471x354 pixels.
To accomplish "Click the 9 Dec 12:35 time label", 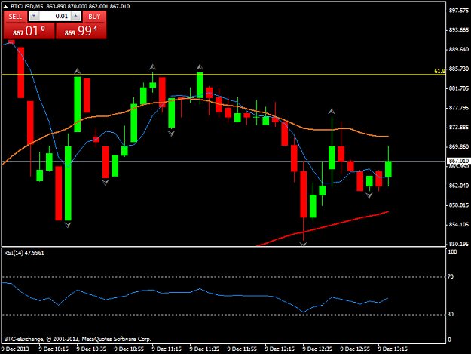I will coord(317,349).
